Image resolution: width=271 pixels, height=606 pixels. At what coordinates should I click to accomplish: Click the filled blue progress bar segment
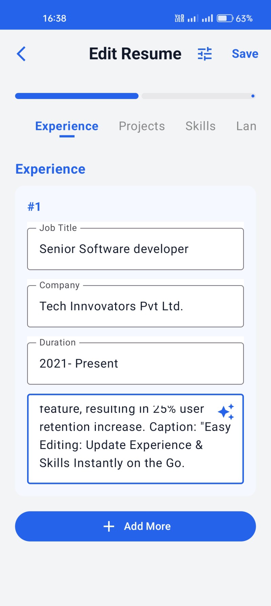click(77, 96)
